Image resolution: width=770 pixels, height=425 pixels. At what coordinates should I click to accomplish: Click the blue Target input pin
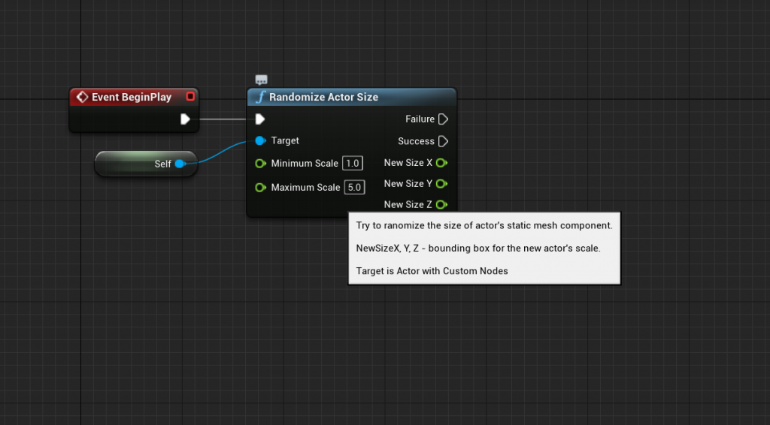tap(260, 140)
